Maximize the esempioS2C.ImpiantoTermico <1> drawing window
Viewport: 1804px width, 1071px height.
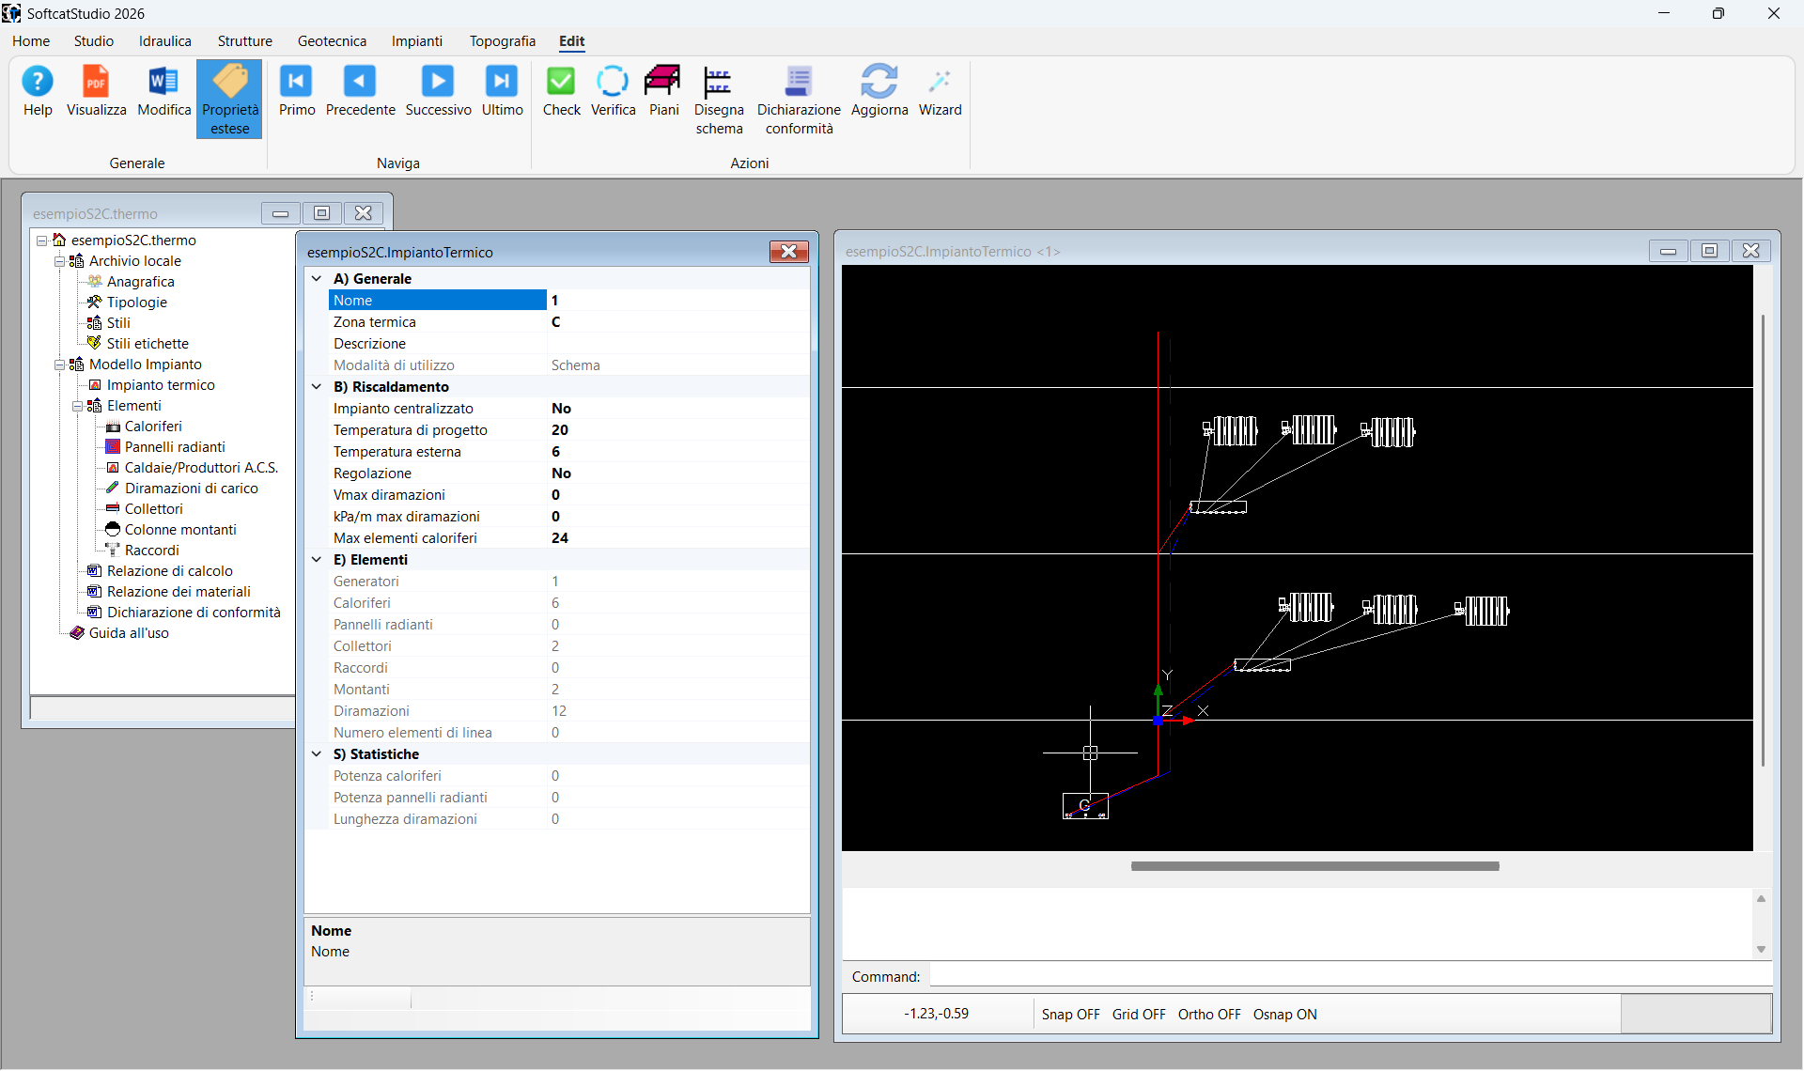[x=1709, y=251]
